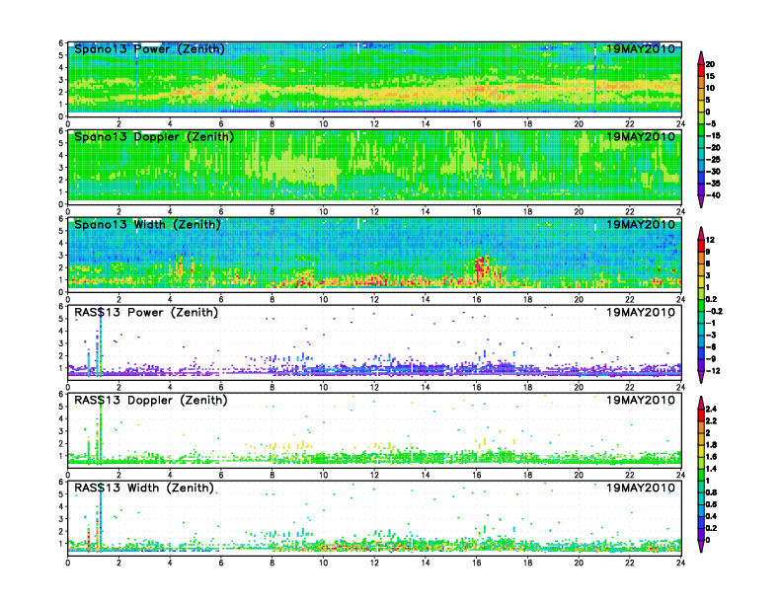Click the tall spike near hour 1 in RASS13 Power
Image resolution: width=782 pixels, height=604 pixels.
pos(101,343)
